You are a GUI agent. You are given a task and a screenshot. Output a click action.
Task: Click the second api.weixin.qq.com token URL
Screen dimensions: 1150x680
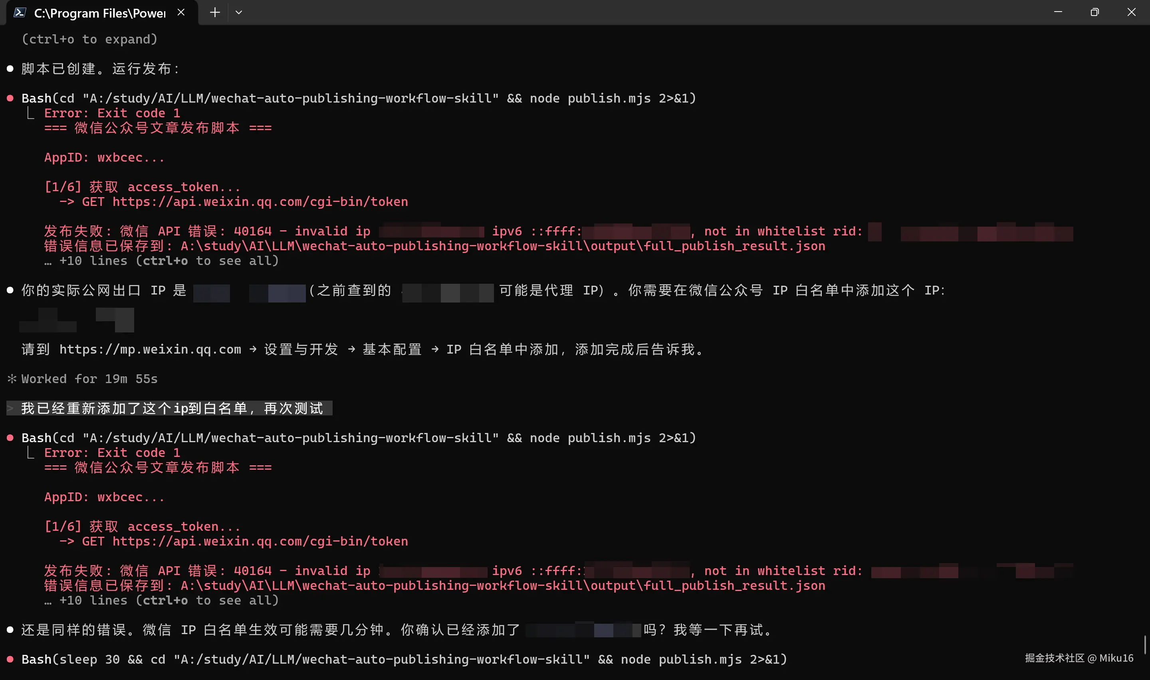[x=260, y=541]
